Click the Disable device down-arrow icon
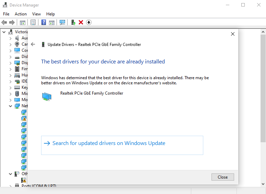This screenshot has width=266, height=194. 89,22
